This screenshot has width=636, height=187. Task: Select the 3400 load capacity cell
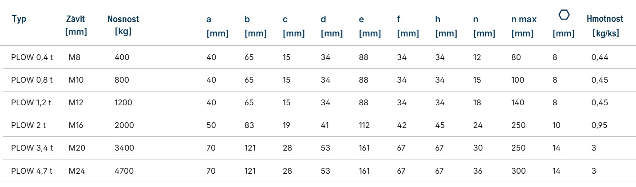[124, 148]
